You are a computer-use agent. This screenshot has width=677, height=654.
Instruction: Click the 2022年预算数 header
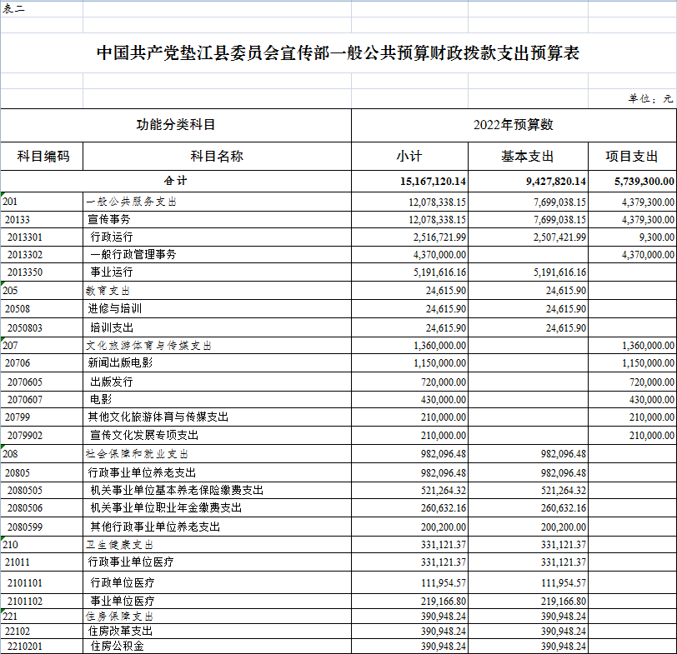[514, 125]
